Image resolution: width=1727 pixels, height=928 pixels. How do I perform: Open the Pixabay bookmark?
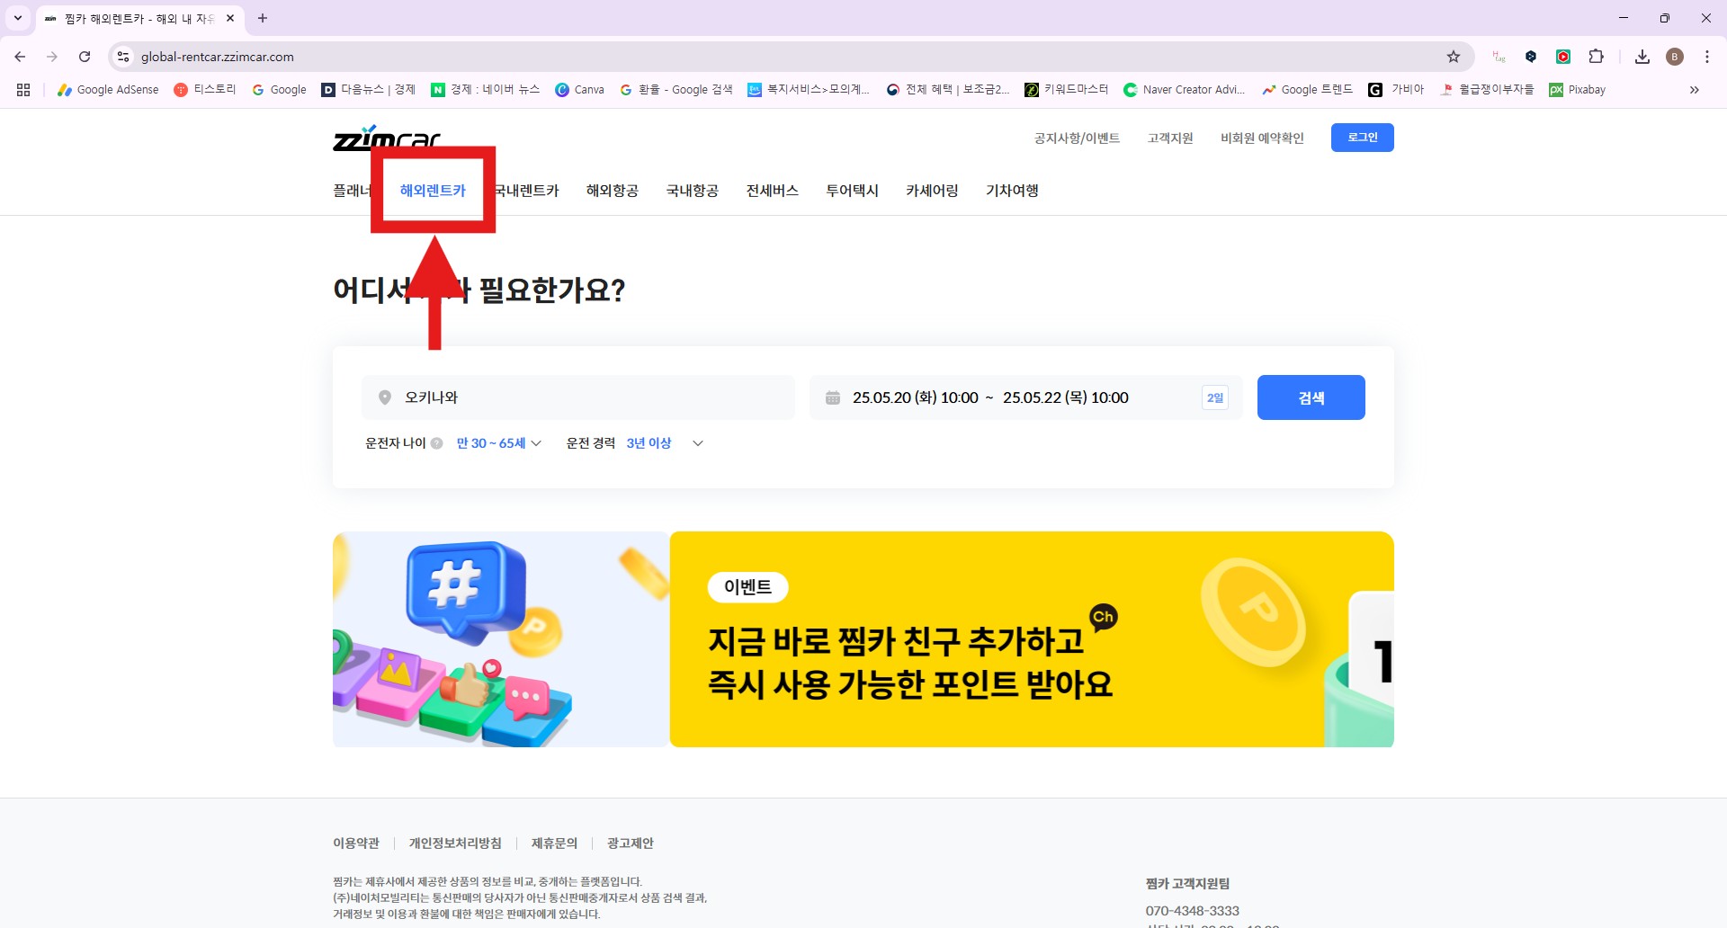(x=1577, y=89)
